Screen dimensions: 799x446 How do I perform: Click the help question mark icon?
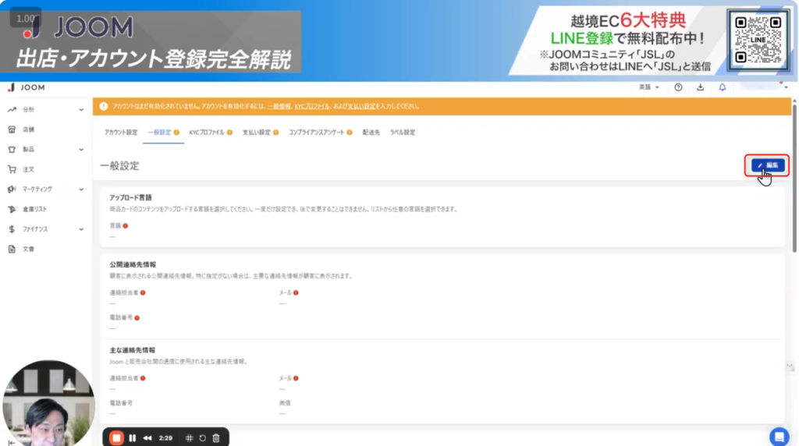pyautogui.click(x=678, y=87)
